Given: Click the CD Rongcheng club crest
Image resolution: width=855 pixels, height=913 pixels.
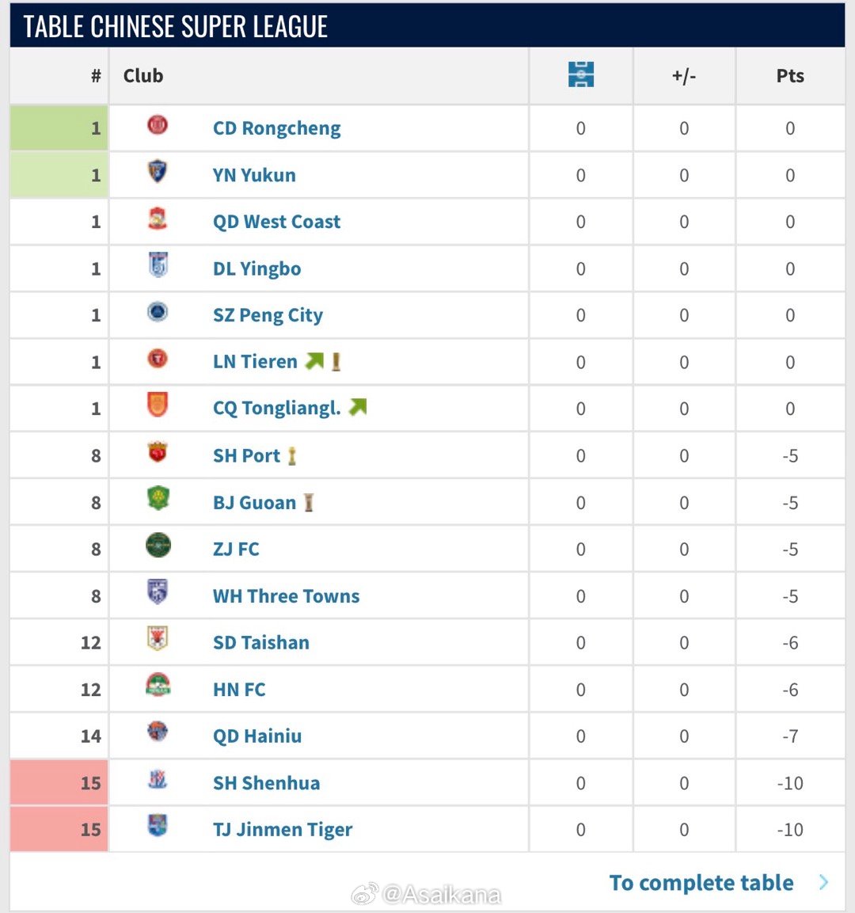Looking at the screenshot, I should point(158,124).
